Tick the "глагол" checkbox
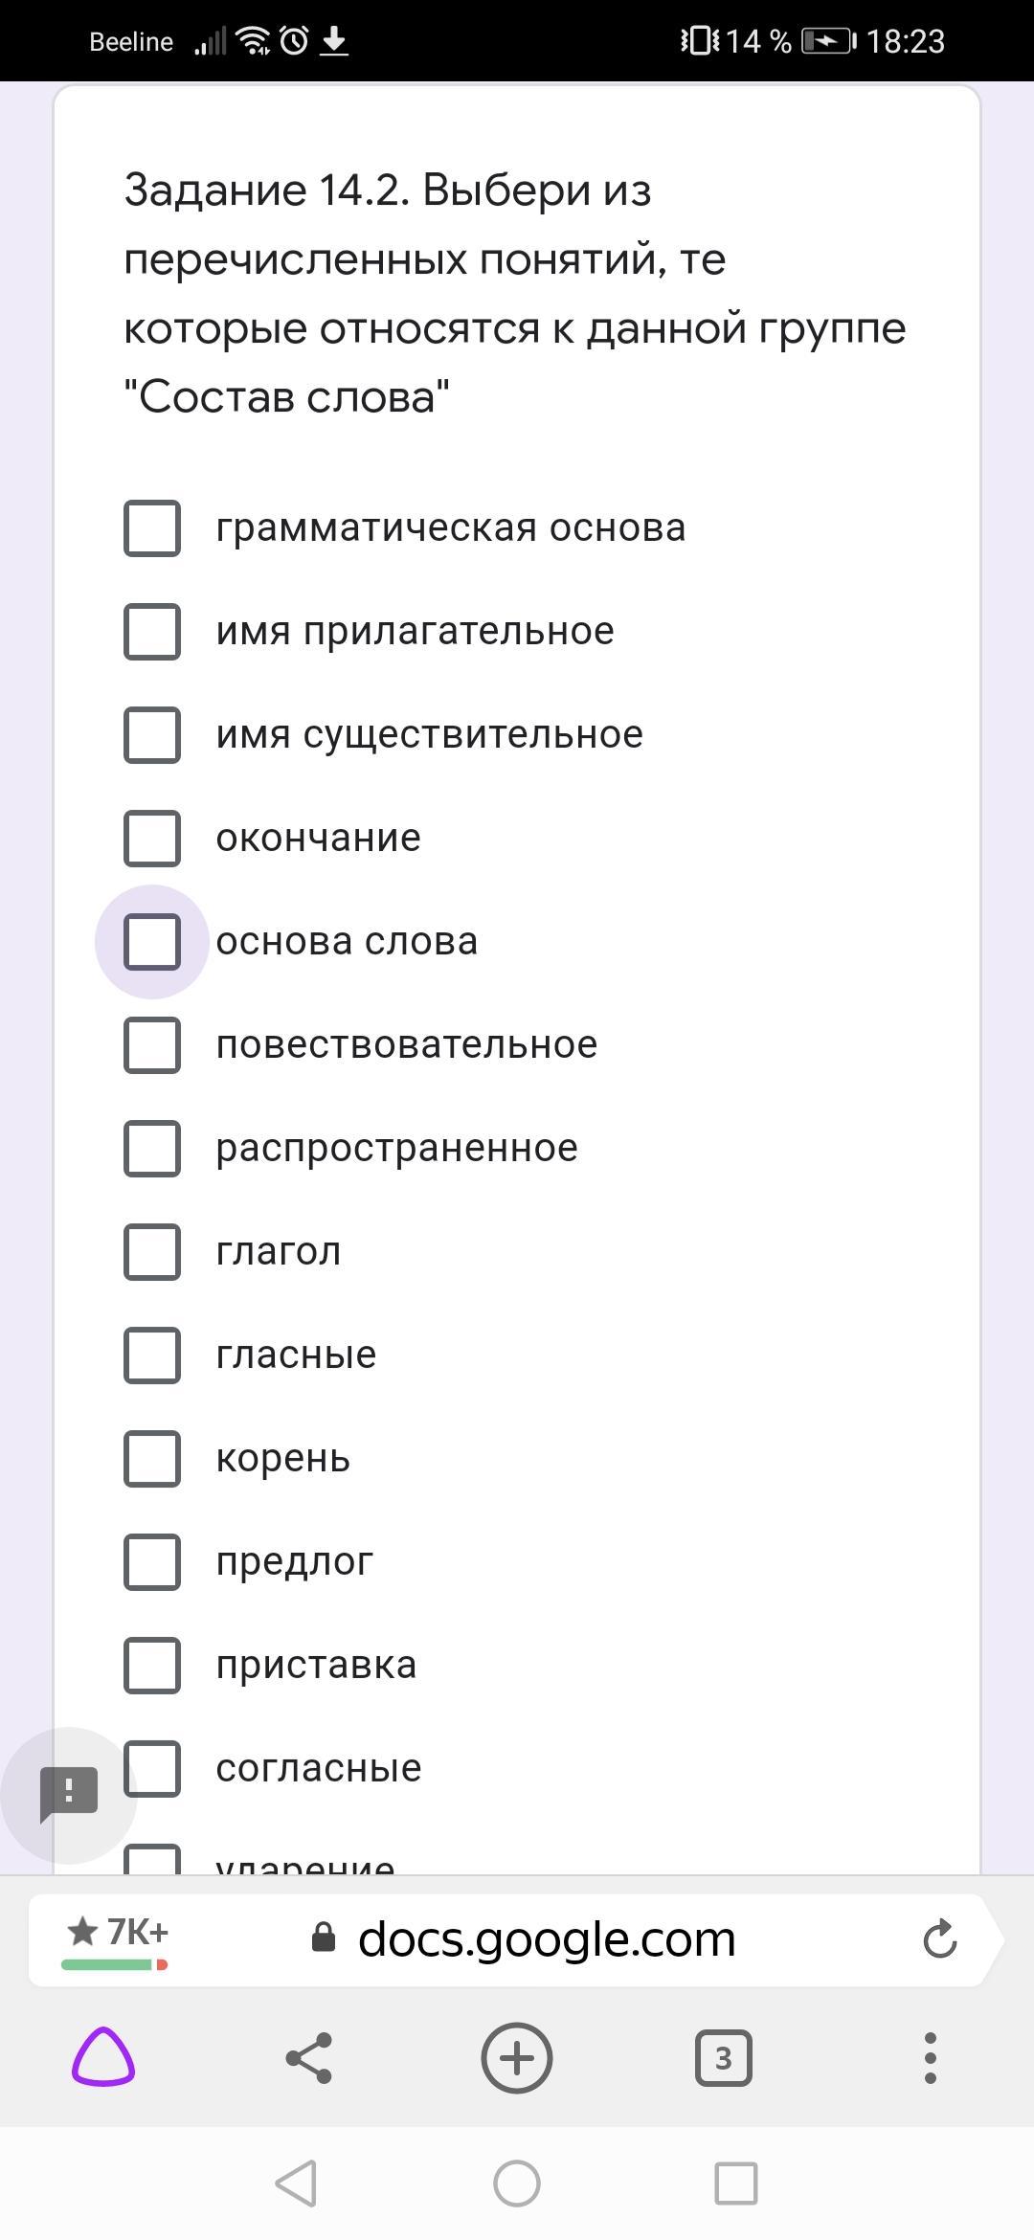The image size is (1034, 2240). [x=152, y=1252]
